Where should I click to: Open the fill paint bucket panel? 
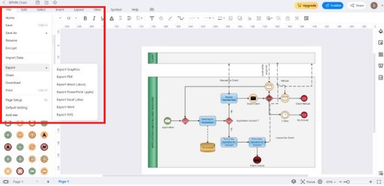[381, 31]
